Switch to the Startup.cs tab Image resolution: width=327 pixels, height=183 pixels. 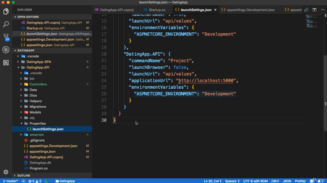[154, 10]
